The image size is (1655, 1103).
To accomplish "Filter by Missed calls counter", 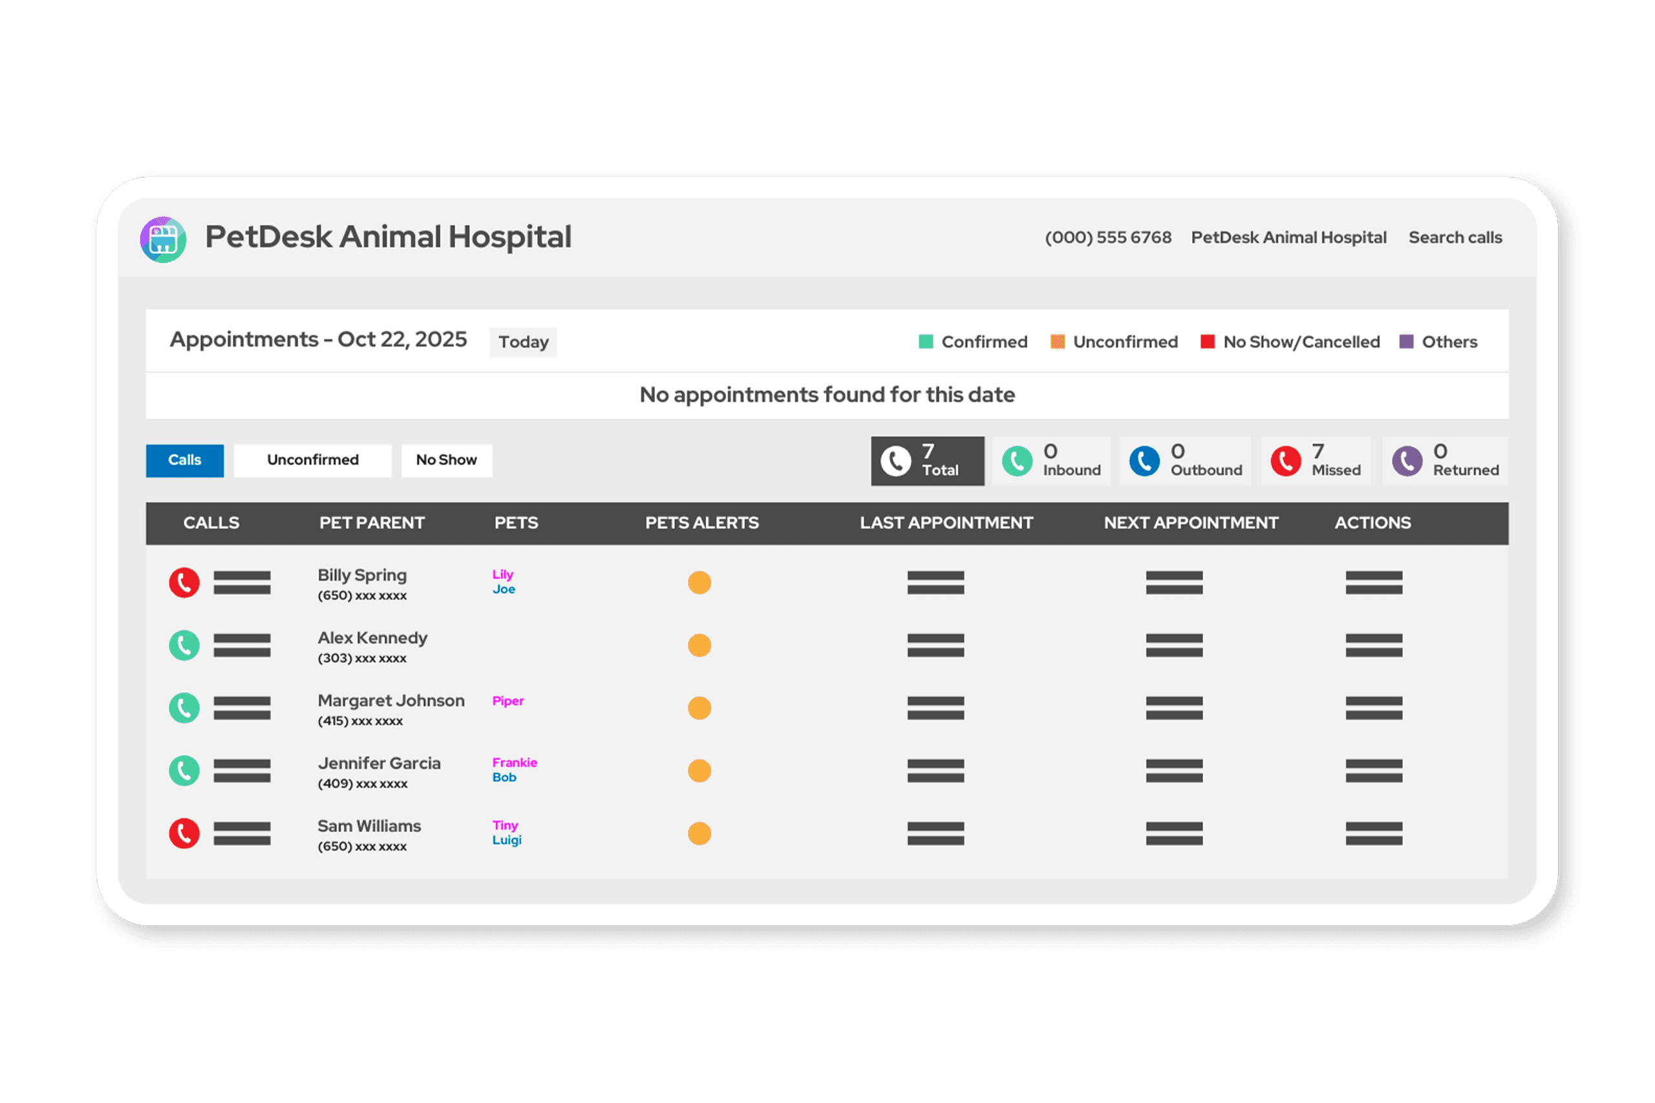I will click(1316, 461).
